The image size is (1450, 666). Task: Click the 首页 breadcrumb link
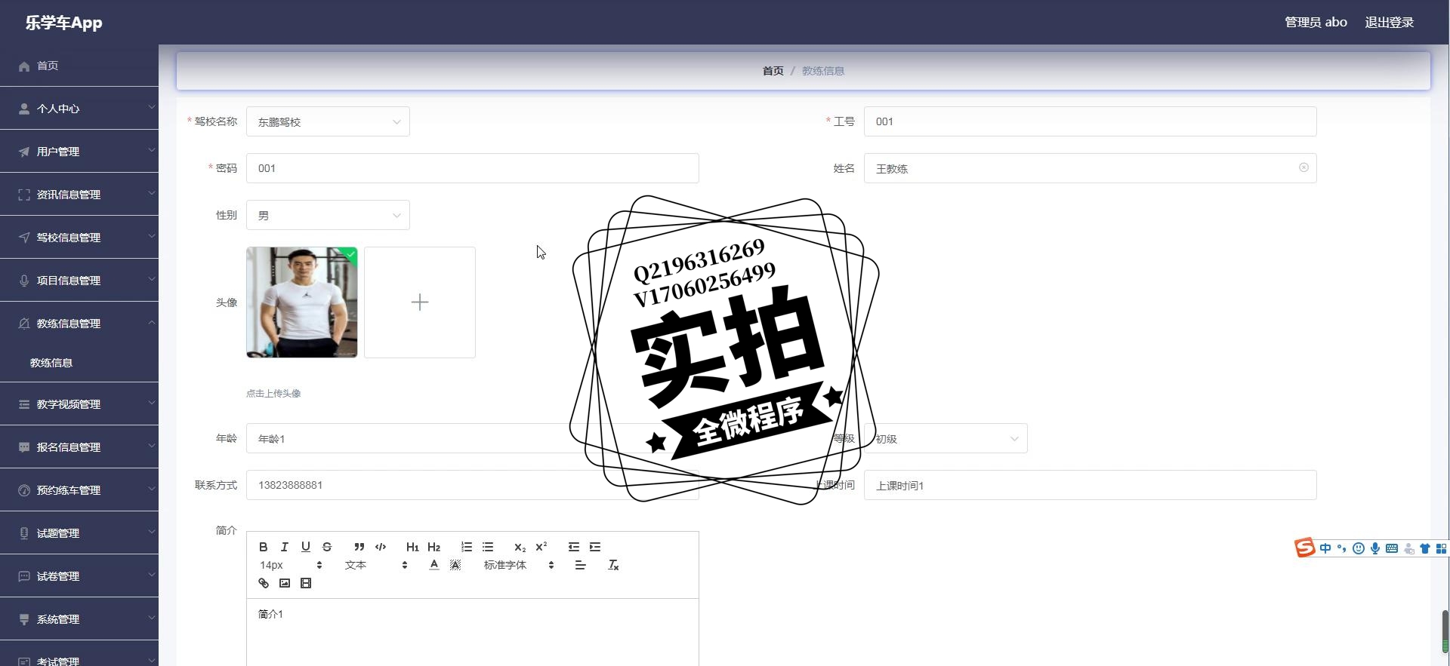773,71
